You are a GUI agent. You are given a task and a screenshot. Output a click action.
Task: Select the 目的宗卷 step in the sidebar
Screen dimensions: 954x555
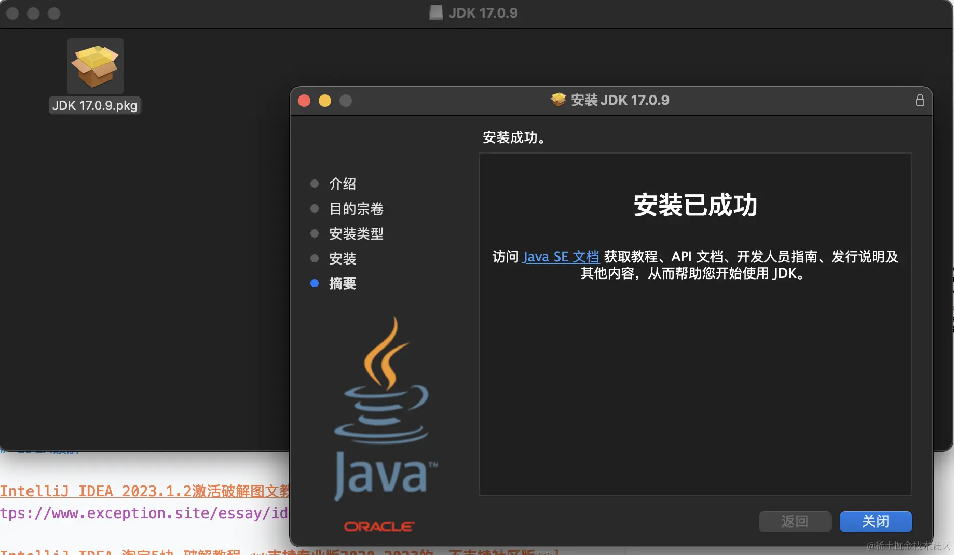coord(356,209)
